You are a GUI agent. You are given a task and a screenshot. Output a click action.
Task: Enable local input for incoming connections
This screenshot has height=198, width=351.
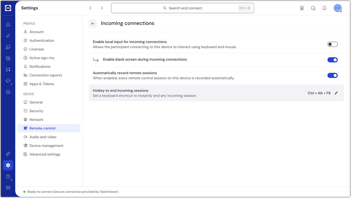tap(332, 44)
